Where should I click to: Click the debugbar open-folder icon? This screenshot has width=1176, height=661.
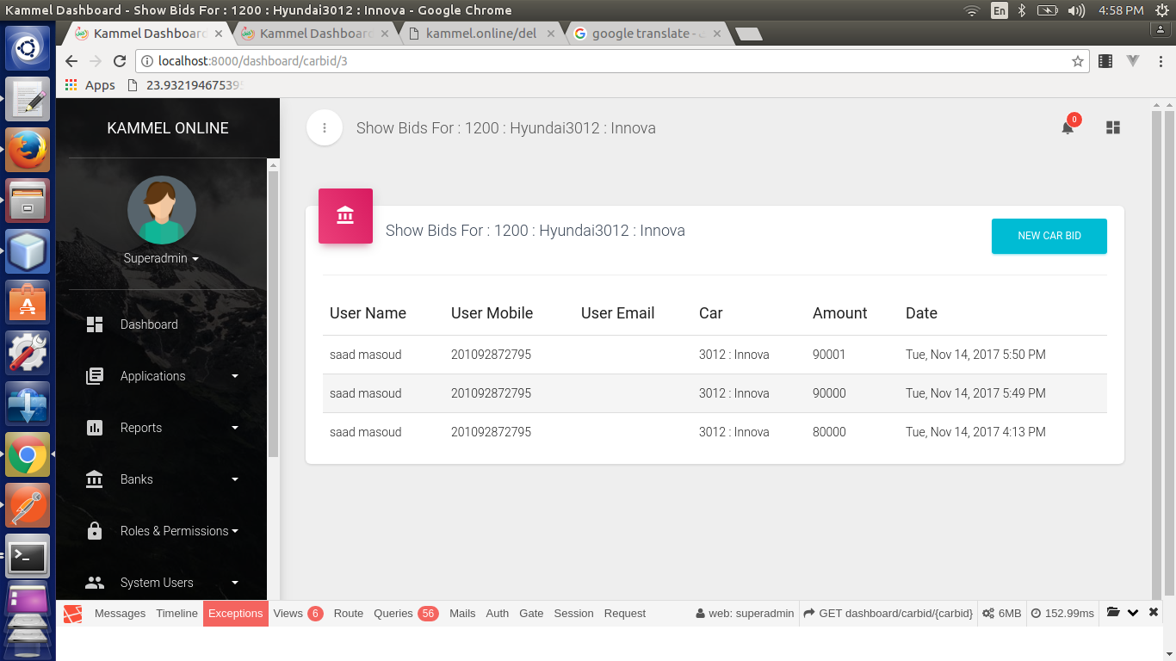(1113, 613)
